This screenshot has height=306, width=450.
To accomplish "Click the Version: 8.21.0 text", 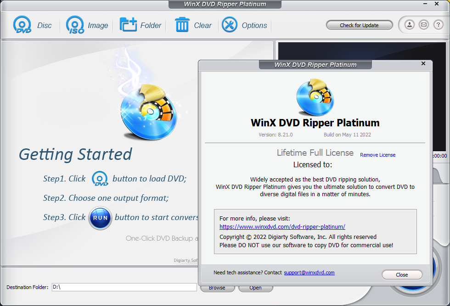I will (276, 135).
